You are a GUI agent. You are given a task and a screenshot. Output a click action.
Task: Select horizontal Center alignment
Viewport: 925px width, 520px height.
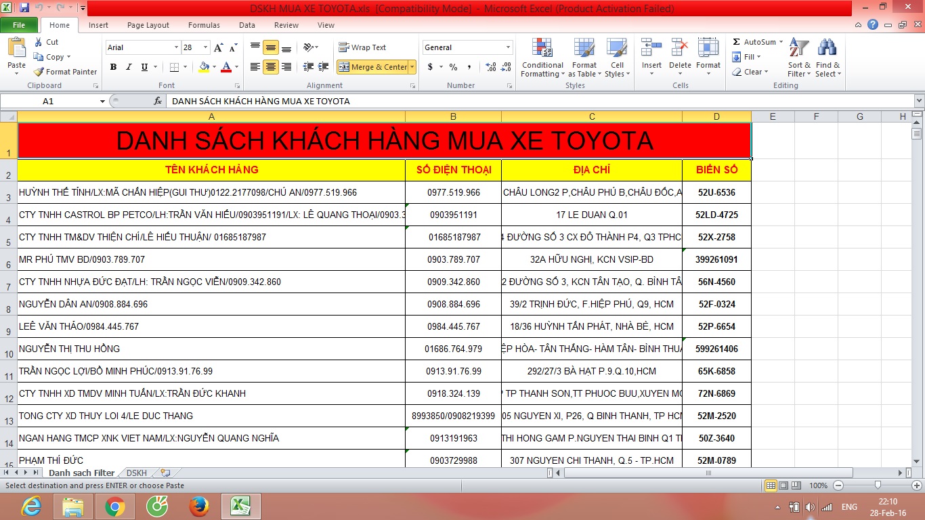271,67
